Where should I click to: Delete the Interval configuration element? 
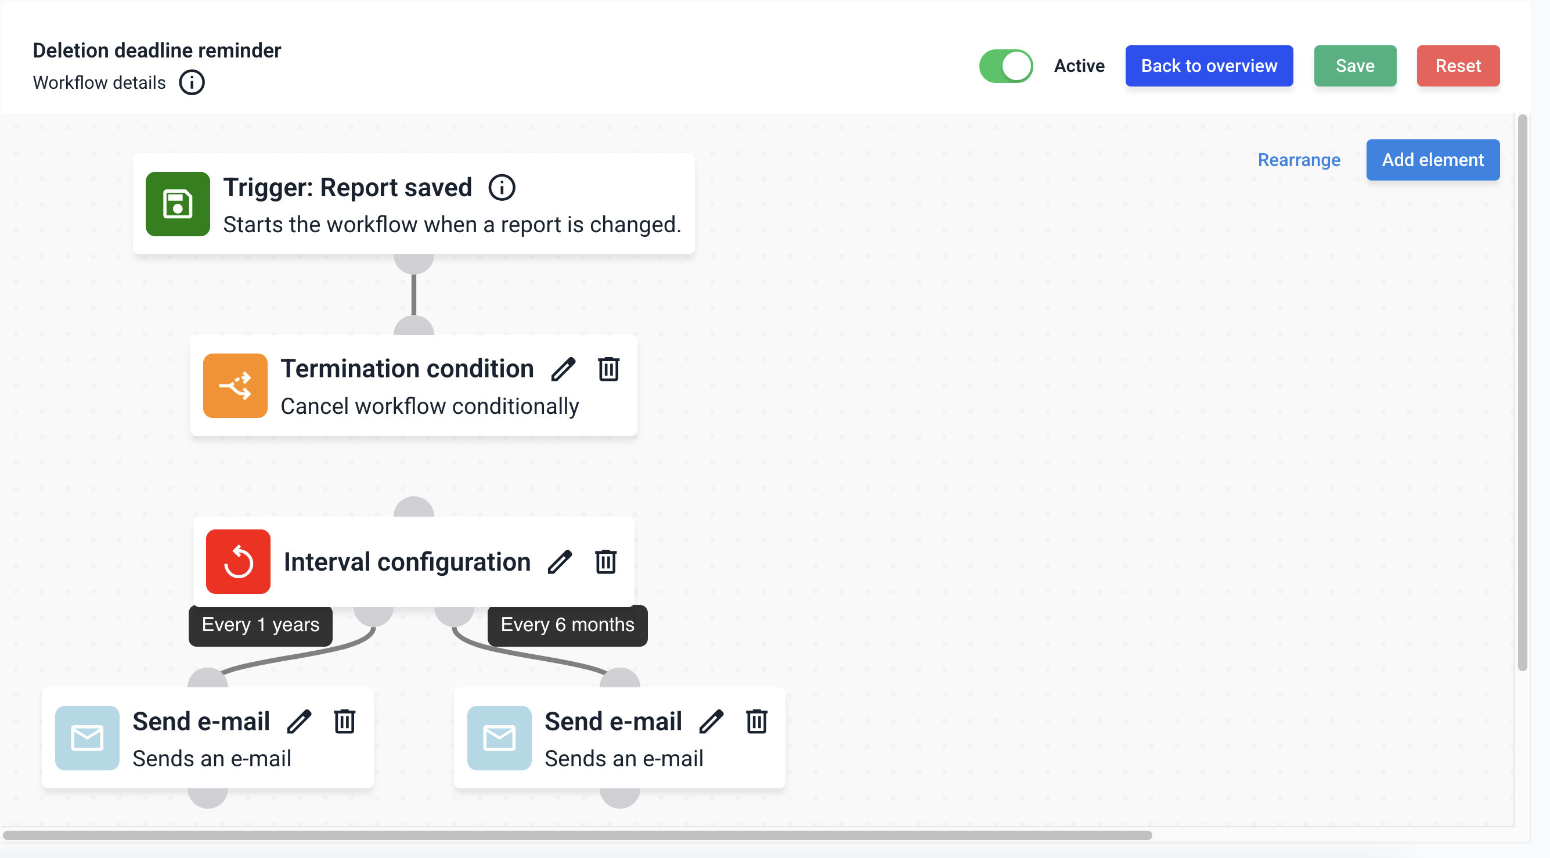[605, 562]
